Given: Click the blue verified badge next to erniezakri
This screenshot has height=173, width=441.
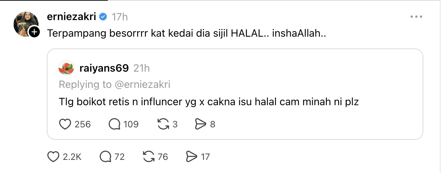Looking at the screenshot, I should (x=103, y=16).
